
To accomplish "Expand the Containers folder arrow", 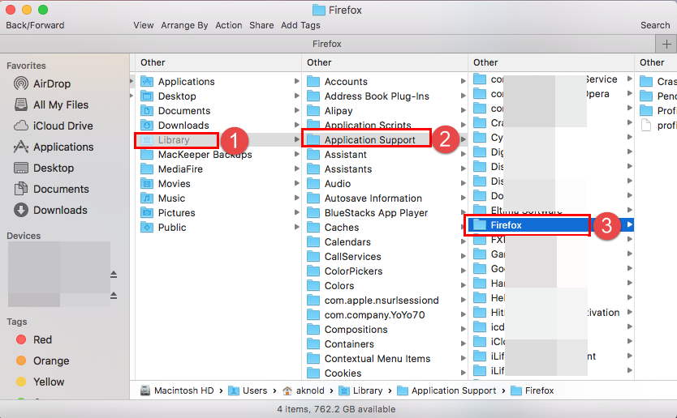I will (x=463, y=344).
